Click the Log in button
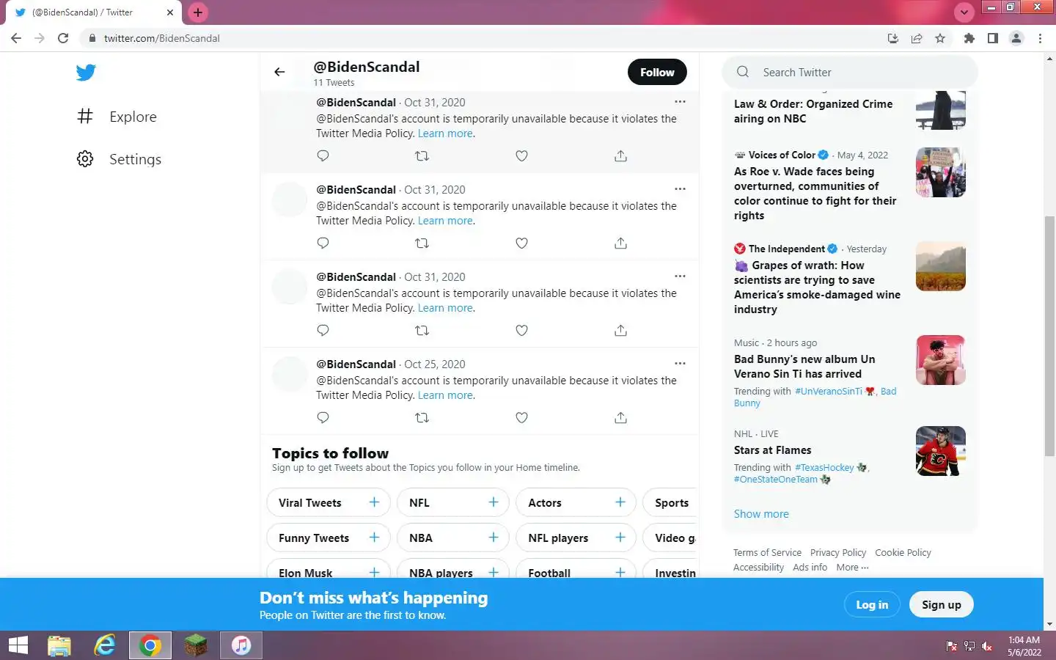Viewport: 1056px width, 660px height. 872,605
